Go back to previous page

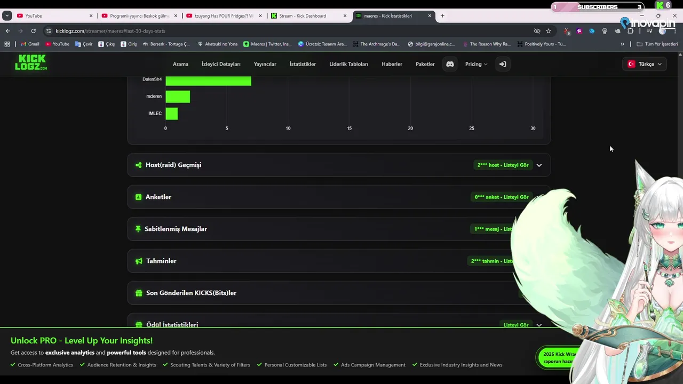coord(7,31)
